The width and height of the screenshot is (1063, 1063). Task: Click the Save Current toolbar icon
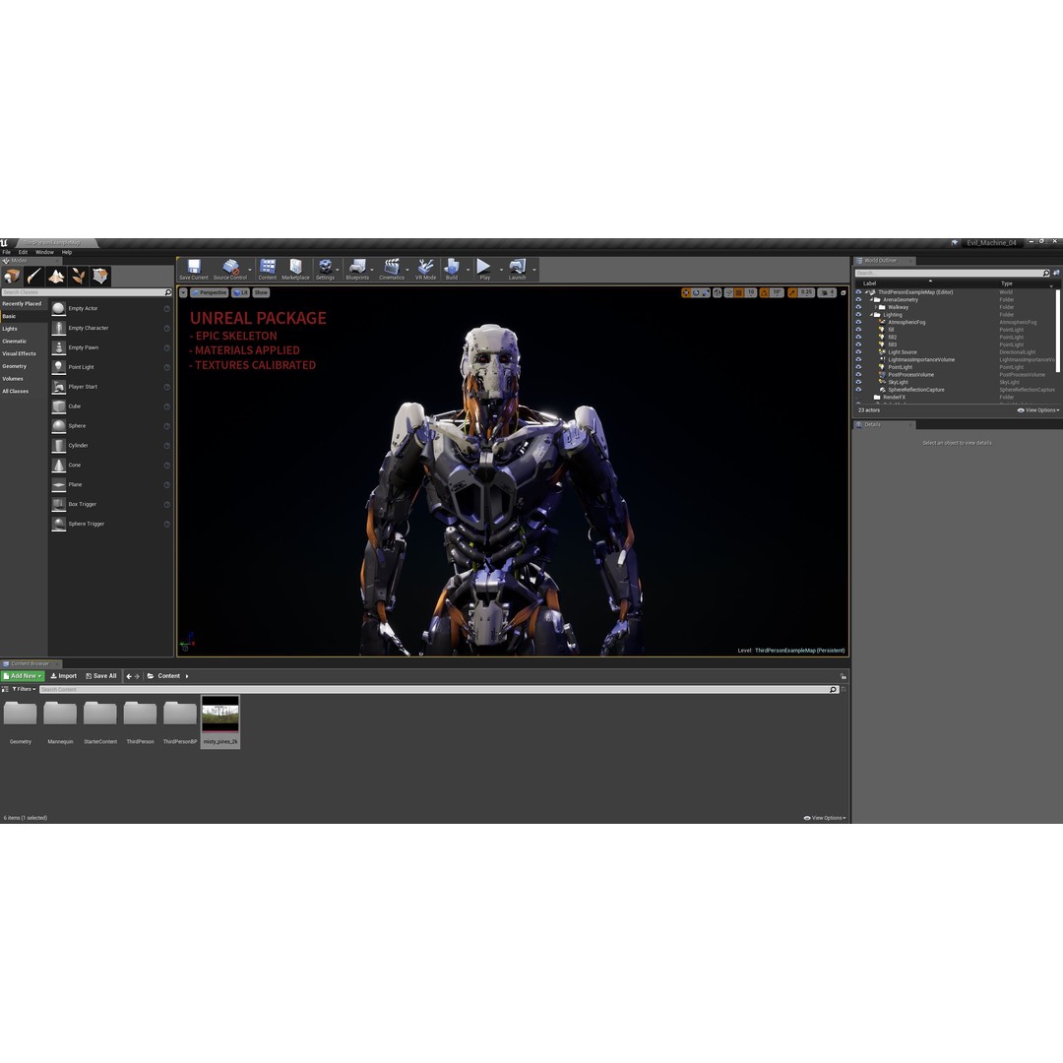[194, 269]
